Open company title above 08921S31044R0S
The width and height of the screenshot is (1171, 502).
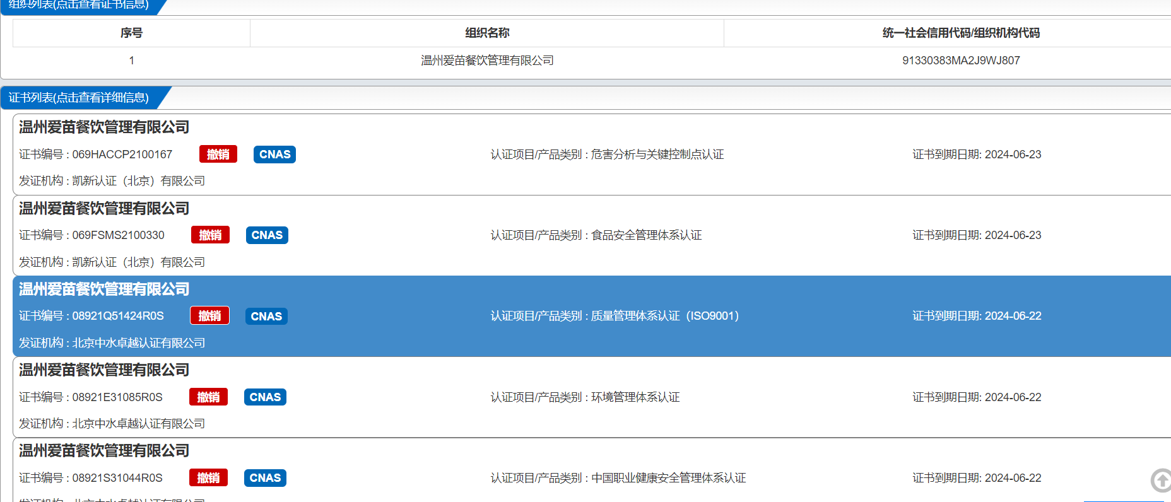point(104,450)
